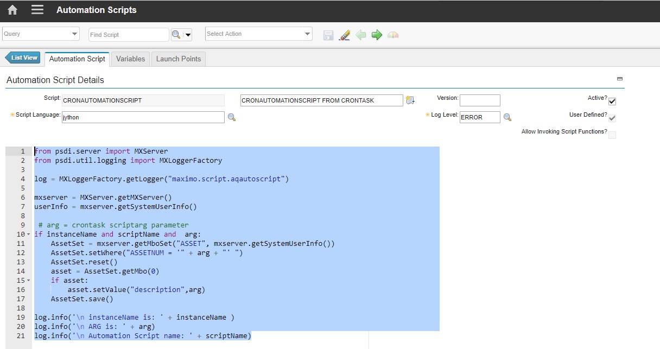Open the long description editor icon
The width and height of the screenshot is (660, 349).
[x=410, y=100]
